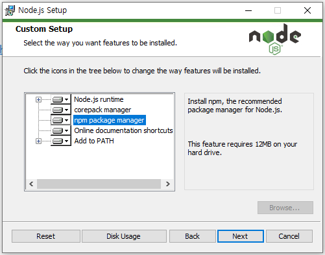Expand the Add to PATH tree node

[x=38, y=141]
